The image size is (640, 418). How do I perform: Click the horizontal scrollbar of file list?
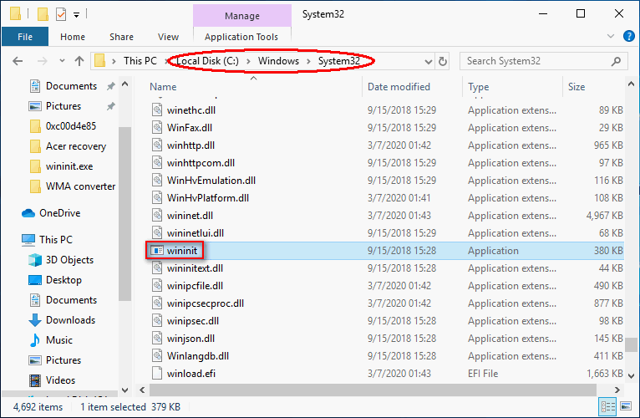(x=373, y=390)
